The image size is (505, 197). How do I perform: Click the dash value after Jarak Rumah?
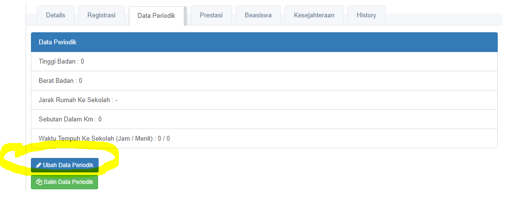pos(116,100)
